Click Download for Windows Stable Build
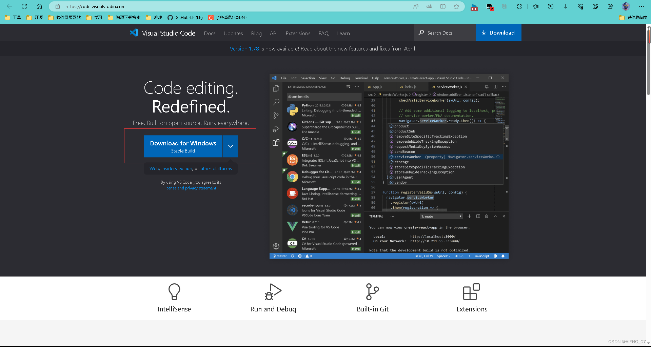The width and height of the screenshot is (651, 347). (x=183, y=146)
